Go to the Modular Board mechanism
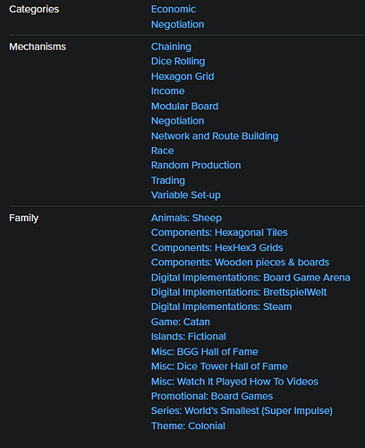Viewport: 365px width, 448px height. [184, 107]
